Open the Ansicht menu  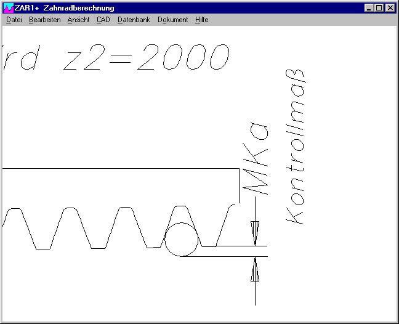coord(78,20)
